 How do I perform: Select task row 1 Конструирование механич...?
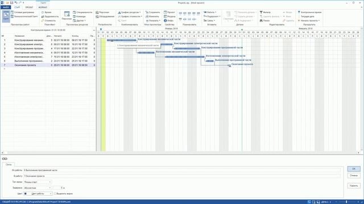48,40
